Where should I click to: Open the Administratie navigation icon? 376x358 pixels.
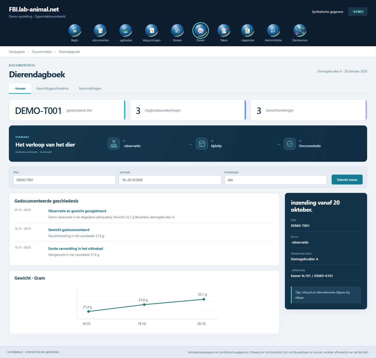pyautogui.click(x=273, y=31)
